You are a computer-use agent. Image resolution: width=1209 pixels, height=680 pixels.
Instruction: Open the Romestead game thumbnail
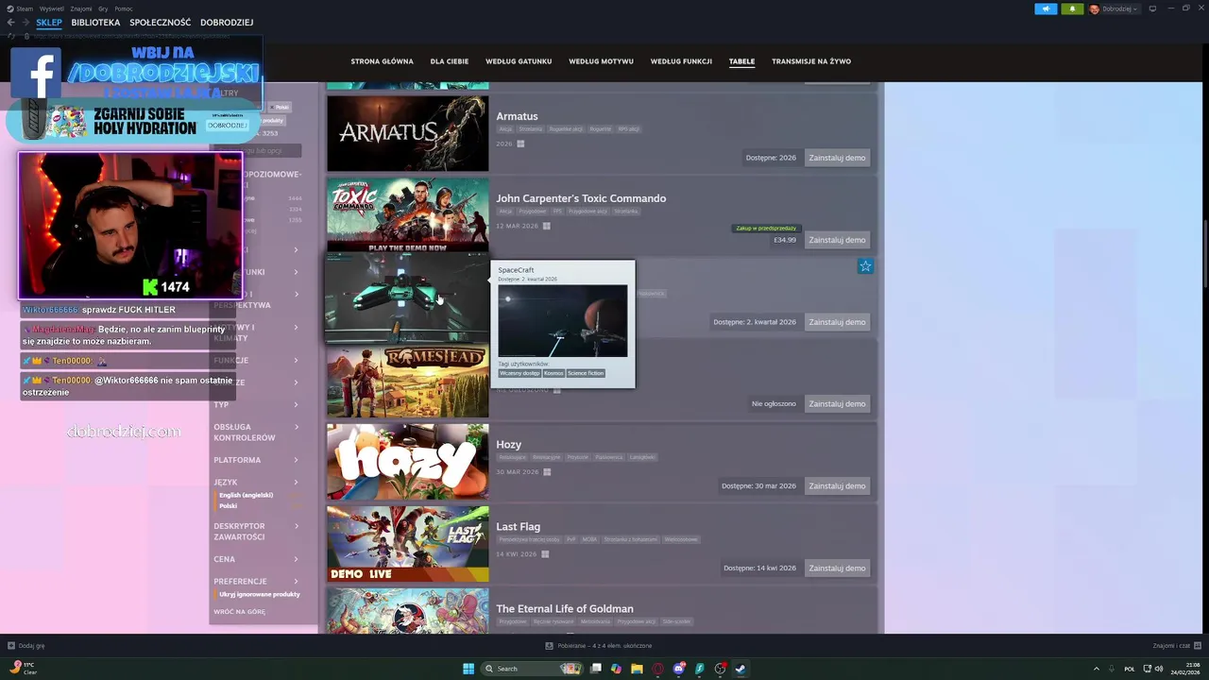point(408,382)
